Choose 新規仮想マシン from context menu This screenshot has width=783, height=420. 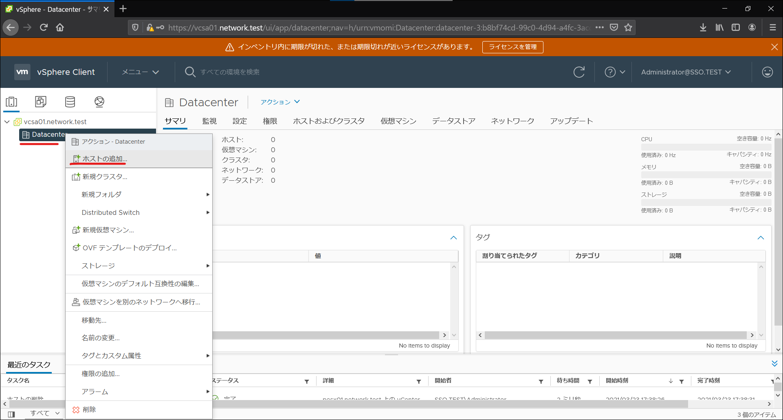139,230
